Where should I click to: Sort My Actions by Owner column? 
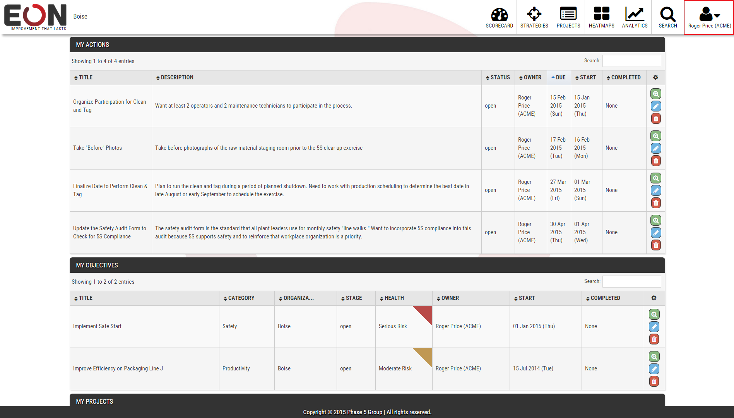pyautogui.click(x=530, y=77)
